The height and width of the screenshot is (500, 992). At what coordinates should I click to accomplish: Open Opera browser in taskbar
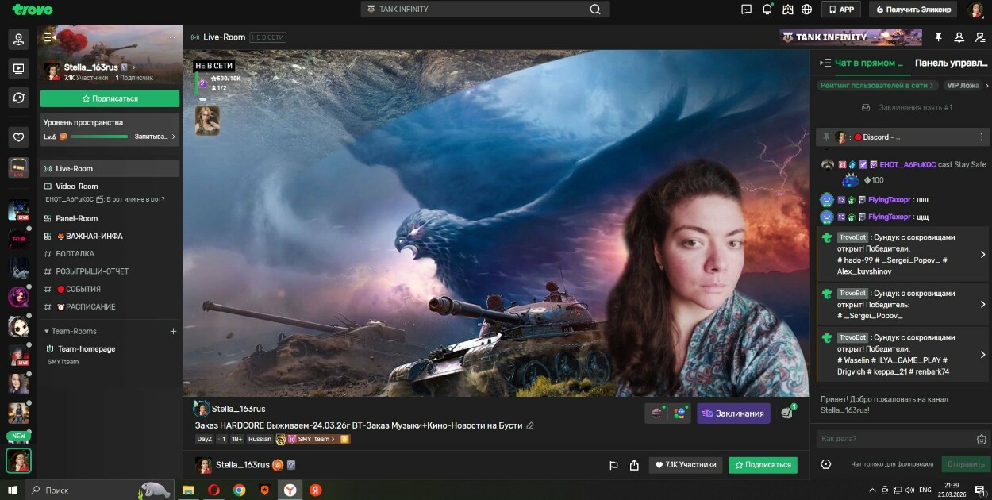point(213,490)
